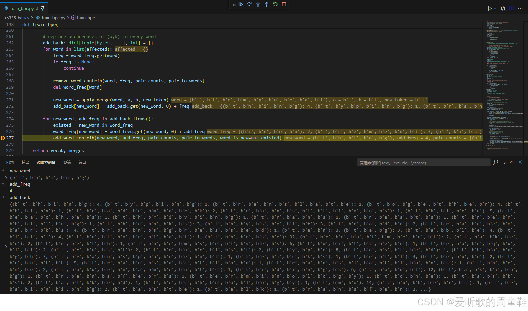Switch to the 调试控制台 panel tab
This screenshot has height=311, width=528.
(46, 162)
